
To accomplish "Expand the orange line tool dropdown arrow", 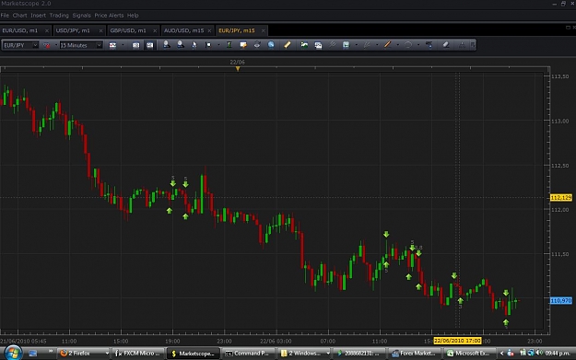I will 397,45.
